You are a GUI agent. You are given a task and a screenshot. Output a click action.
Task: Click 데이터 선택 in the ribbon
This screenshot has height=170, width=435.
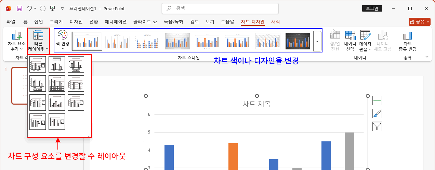coord(350,41)
